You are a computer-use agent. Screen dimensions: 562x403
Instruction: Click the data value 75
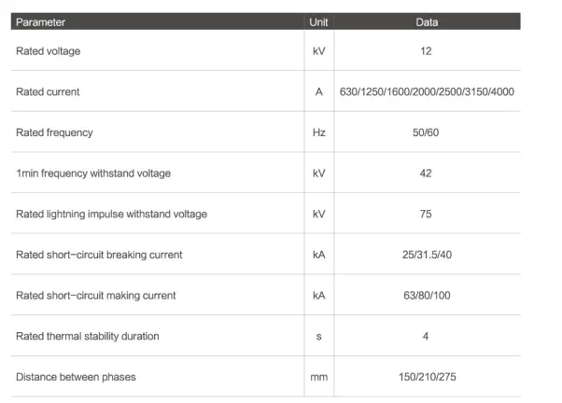point(426,215)
